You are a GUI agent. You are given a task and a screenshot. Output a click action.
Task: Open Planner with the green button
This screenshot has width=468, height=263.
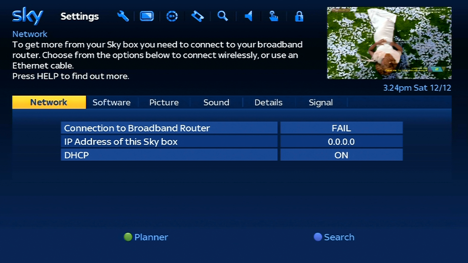[146, 237]
